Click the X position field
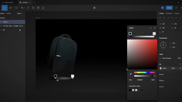 [x=164, y=24]
